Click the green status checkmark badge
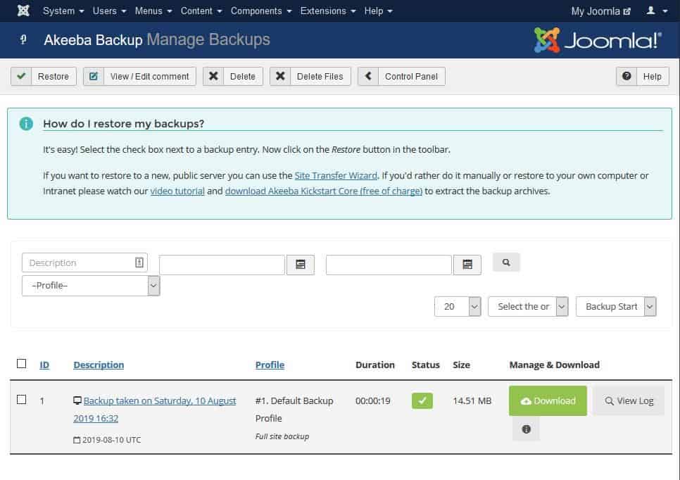 [x=422, y=400]
